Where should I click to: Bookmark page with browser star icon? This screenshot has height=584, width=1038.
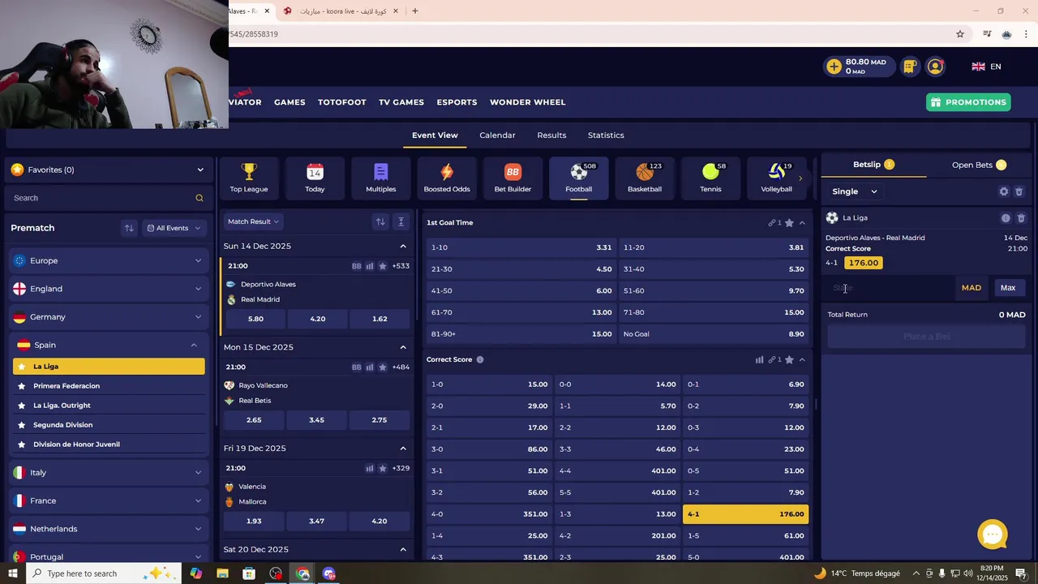(960, 34)
